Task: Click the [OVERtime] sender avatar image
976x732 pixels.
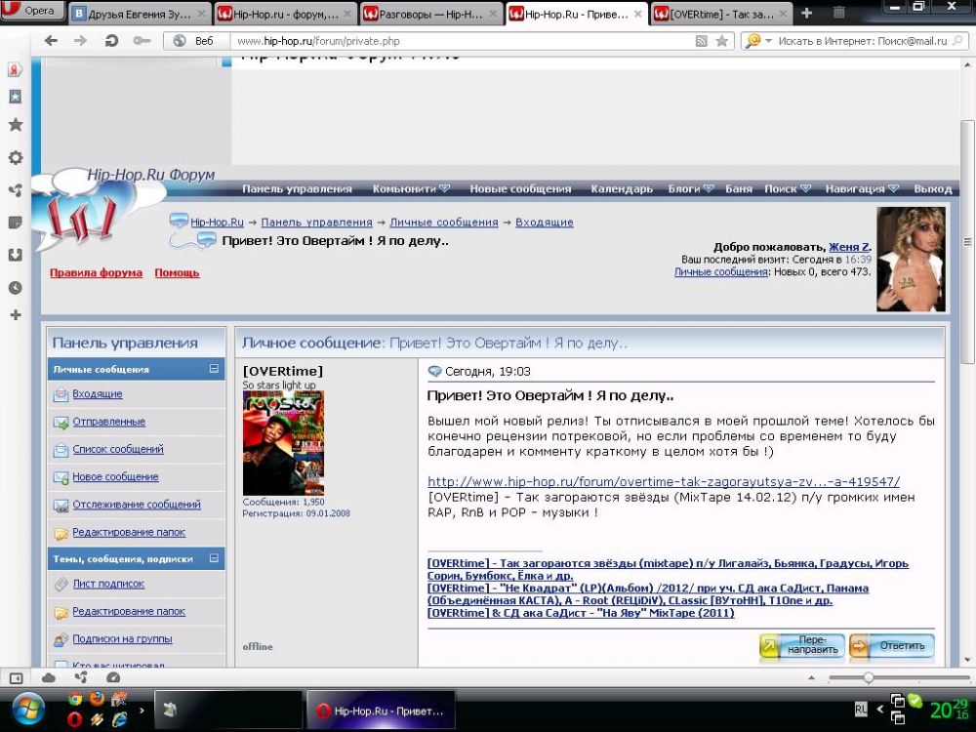Action: coord(283,442)
